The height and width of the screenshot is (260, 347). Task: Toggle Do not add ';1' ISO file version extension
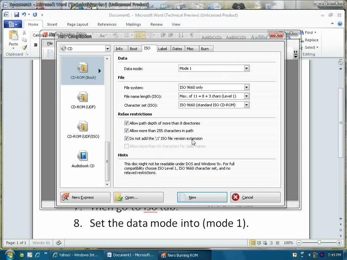127,138
